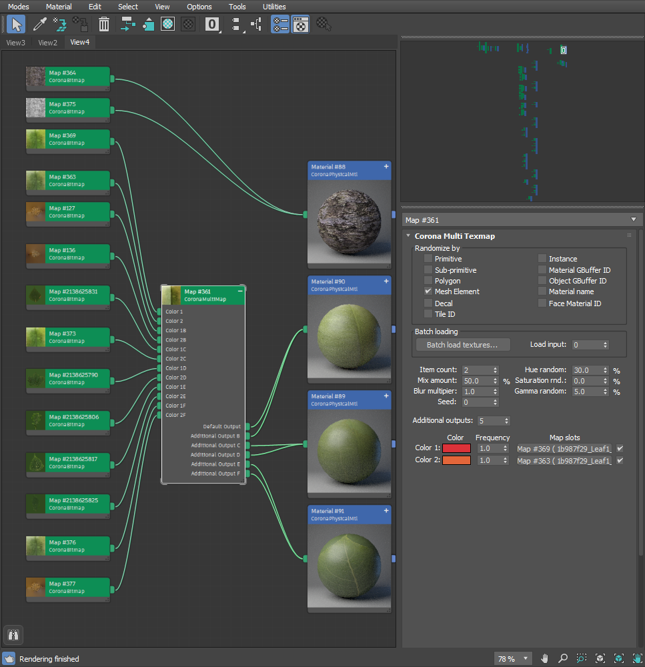Open the Additional outputs dropdown
The height and width of the screenshot is (667, 645).
pyautogui.click(x=494, y=421)
